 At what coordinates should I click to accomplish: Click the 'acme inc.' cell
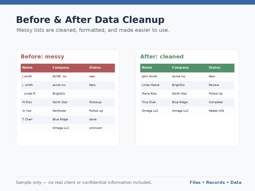69,85
